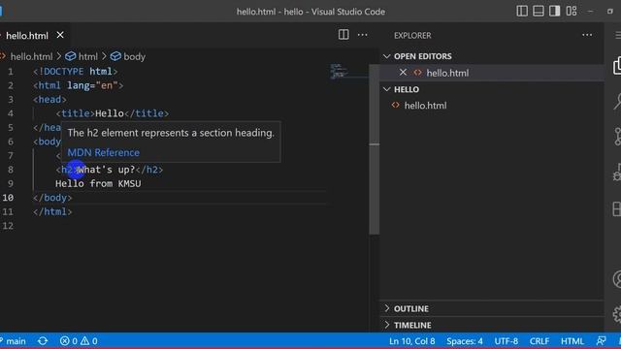Click the Synchronize Changes icon
The image size is (621, 349).
click(x=43, y=341)
